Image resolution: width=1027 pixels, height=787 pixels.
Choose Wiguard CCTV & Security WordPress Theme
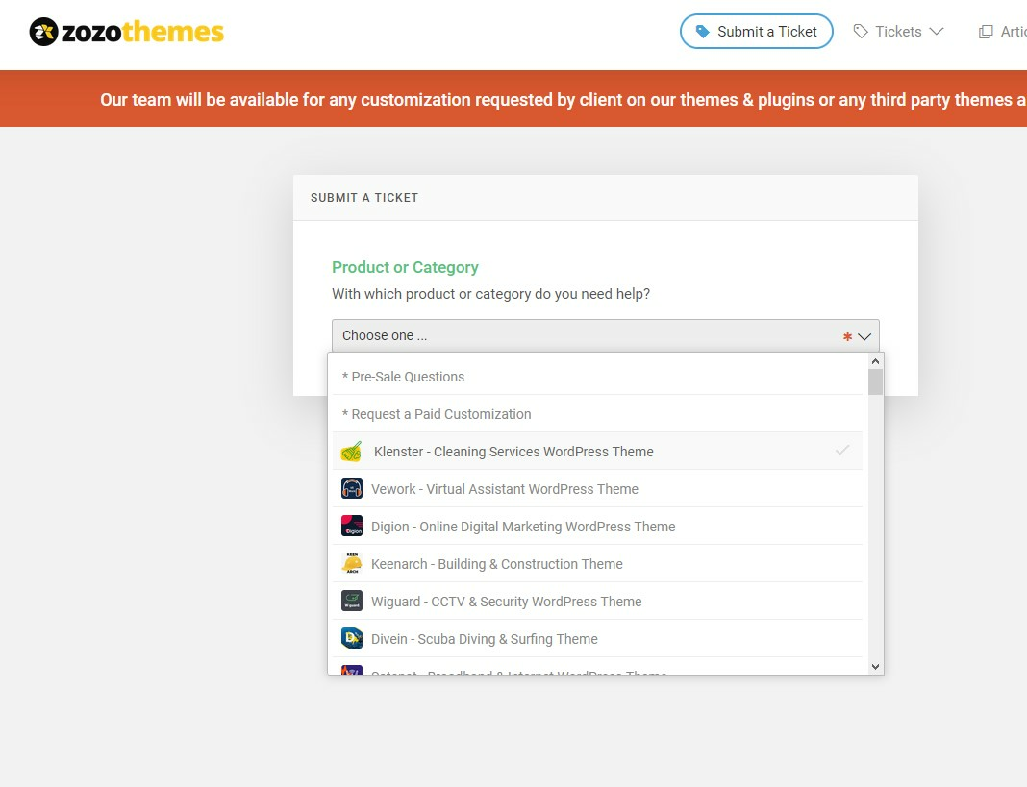(x=597, y=601)
